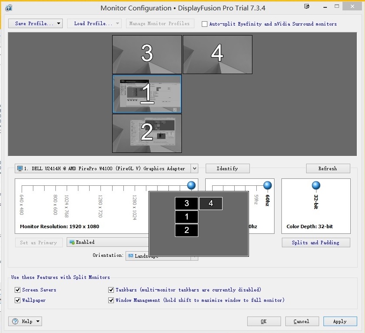Click the title bar monitor button icon
The width and height of the screenshot is (365, 333).
click(307, 6)
